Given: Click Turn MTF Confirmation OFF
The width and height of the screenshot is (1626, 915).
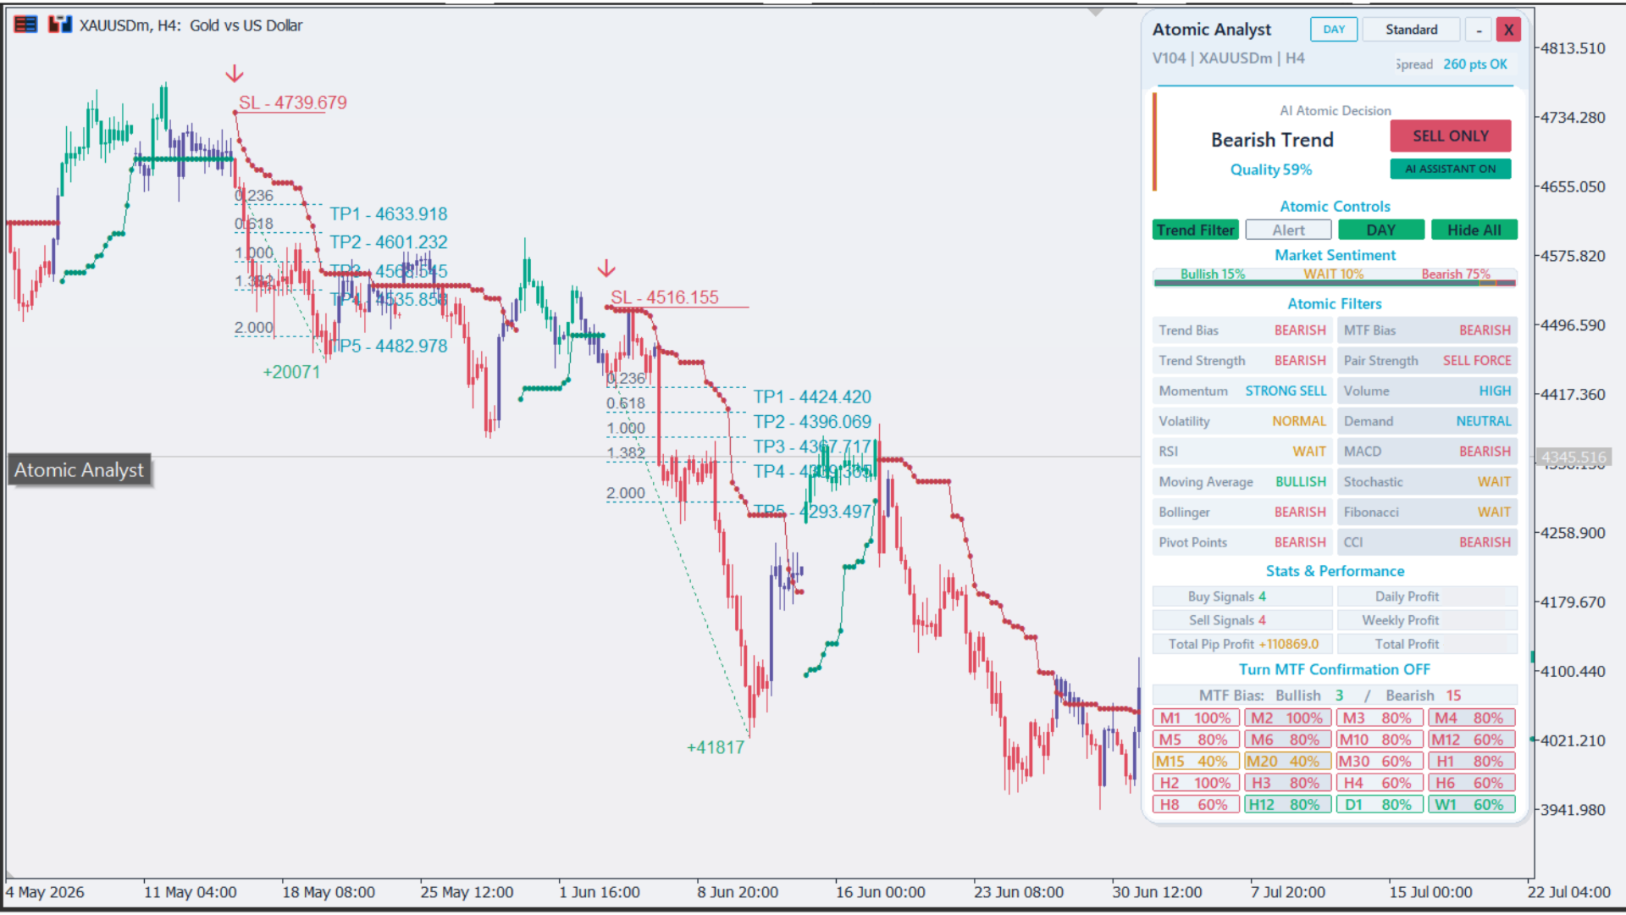Looking at the screenshot, I should tap(1335, 669).
